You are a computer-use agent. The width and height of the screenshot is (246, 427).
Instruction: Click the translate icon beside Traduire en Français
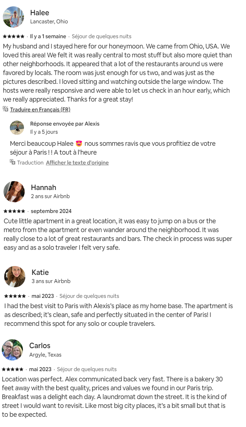click(6, 109)
